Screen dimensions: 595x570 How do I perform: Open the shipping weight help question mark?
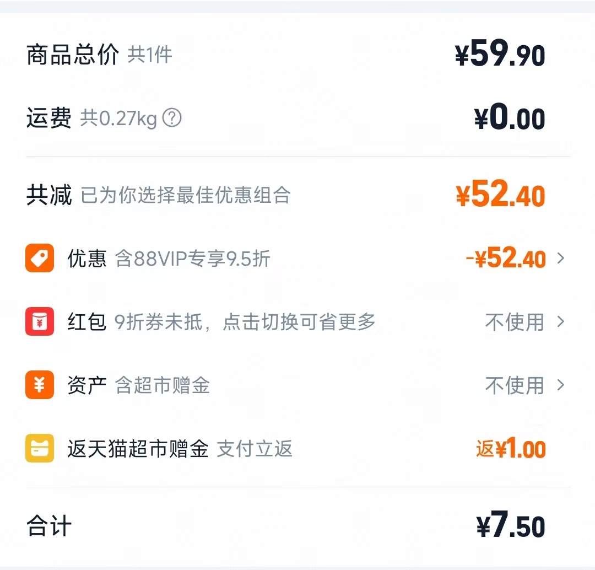[171, 118]
